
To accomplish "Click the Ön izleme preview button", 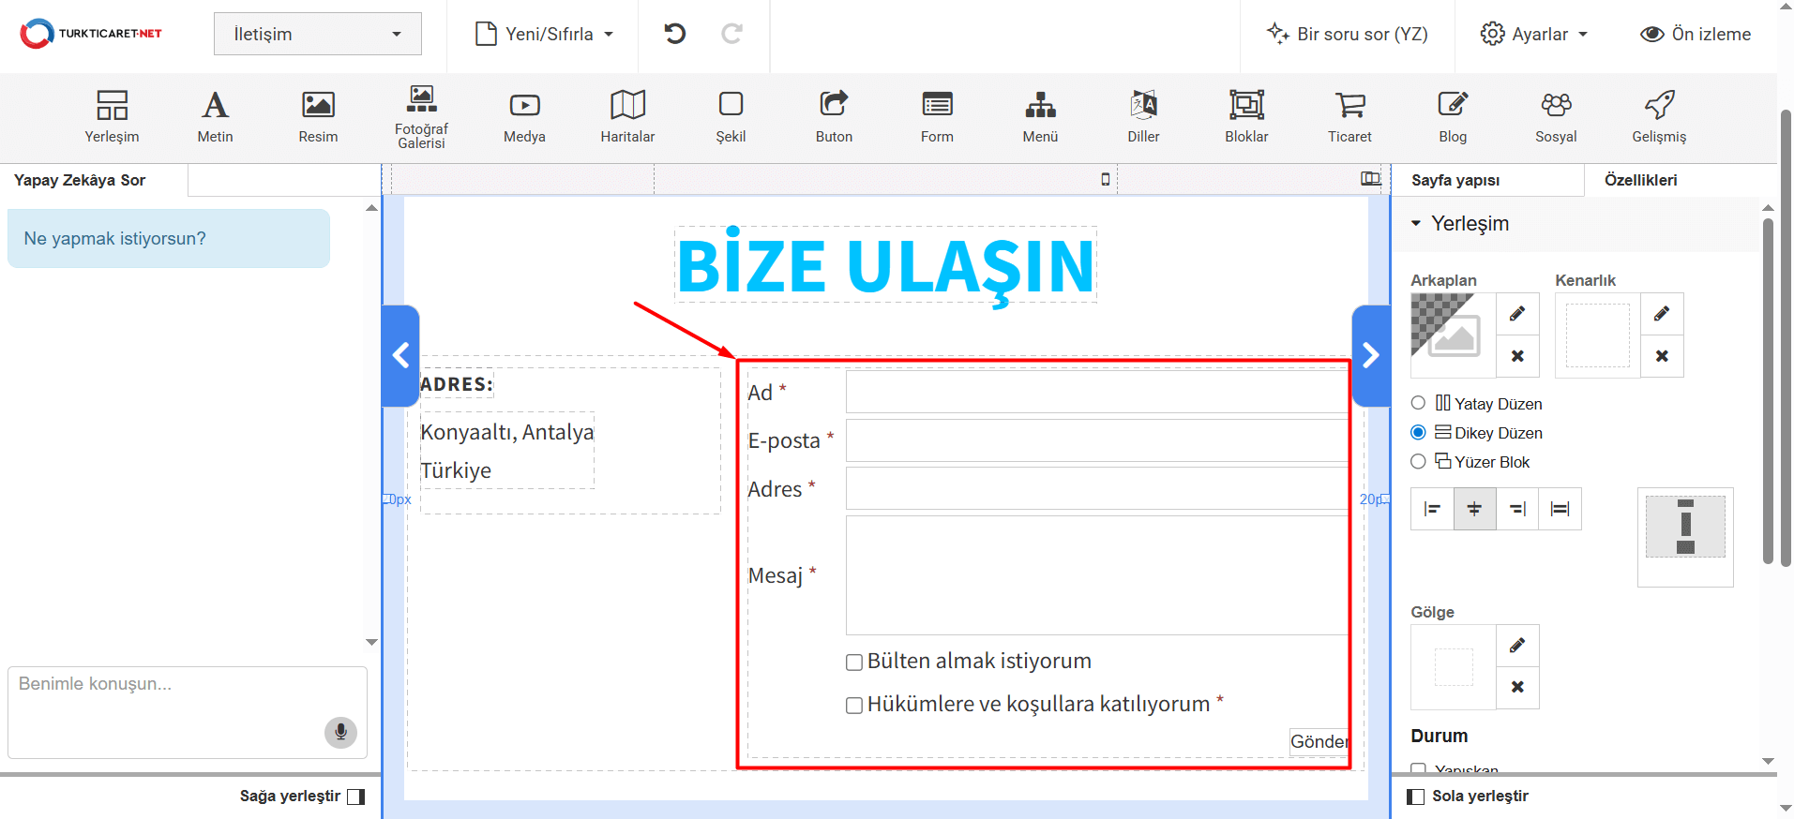I will (x=1696, y=35).
